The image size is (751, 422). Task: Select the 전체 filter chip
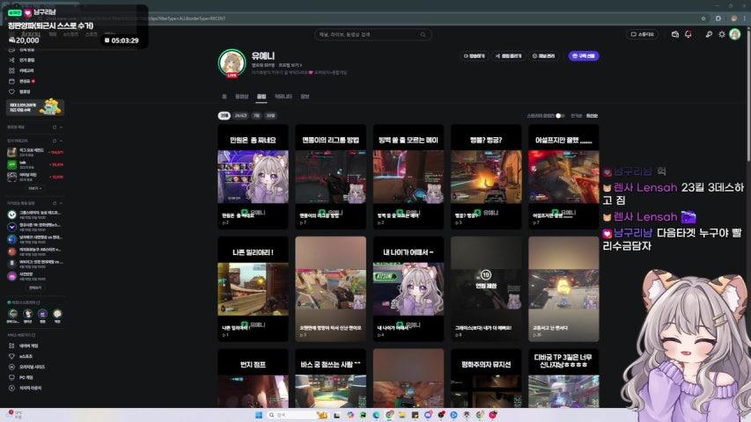tap(225, 115)
